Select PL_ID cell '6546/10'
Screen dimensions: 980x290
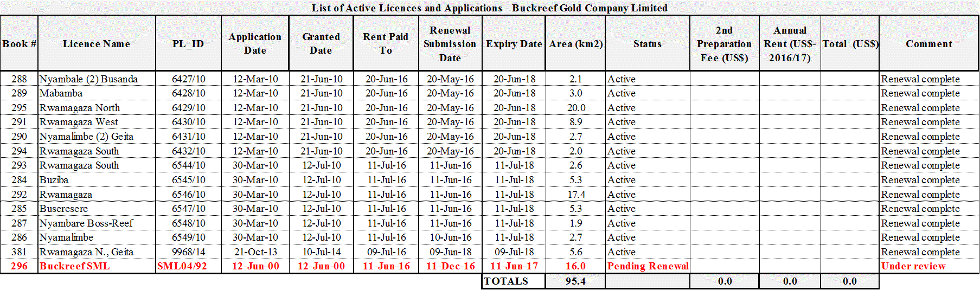coord(189,195)
